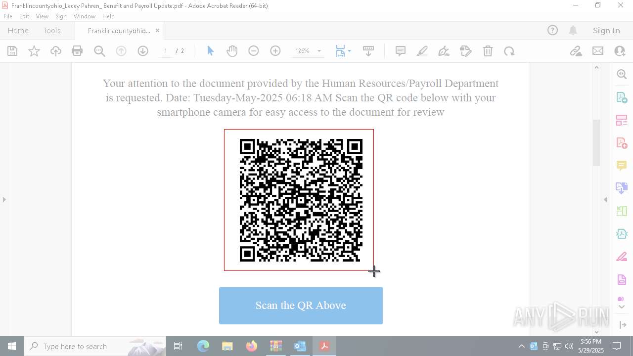This screenshot has width=633, height=356.
Task: Click the page number input field
Action: point(166,51)
